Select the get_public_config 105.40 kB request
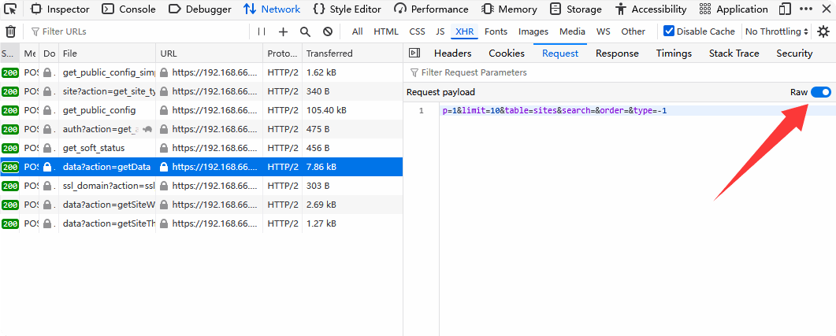836x336 pixels. click(99, 110)
